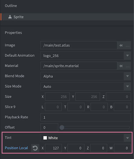This screenshot has height=159, width=134.
Task: Click the Material path field /main/sprite.material
Action: point(79,66)
